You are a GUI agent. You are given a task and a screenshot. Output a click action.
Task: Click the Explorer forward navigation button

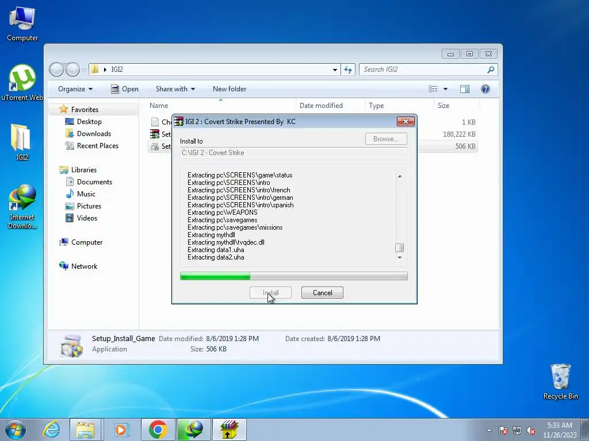coord(72,69)
